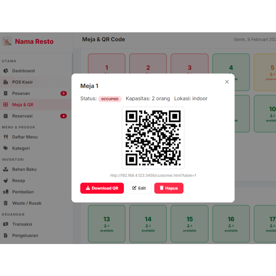Edit Meja 1 details
This screenshot has width=276, height=276.
139,188
